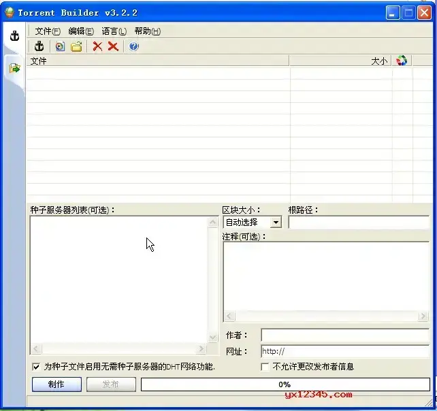The image size is (437, 411).
Task: Click tracker list scroll down arrow
Action: 212,338
